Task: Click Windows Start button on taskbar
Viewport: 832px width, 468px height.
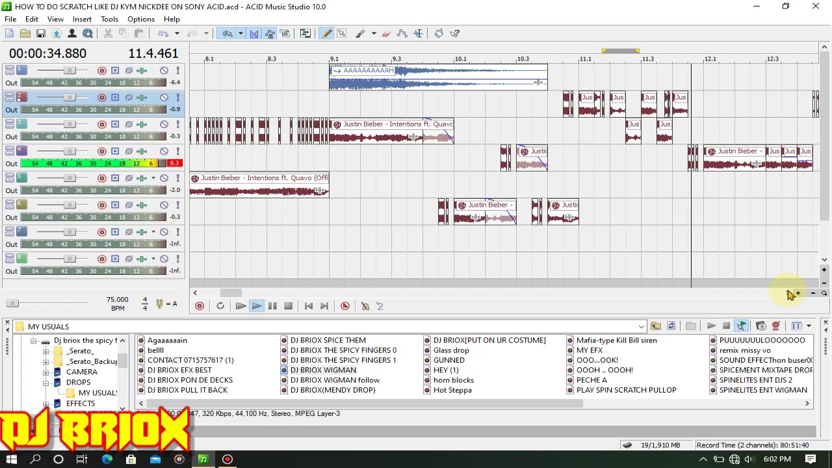Action: tap(11, 460)
